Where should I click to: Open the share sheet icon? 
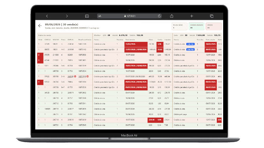tap(172, 16)
